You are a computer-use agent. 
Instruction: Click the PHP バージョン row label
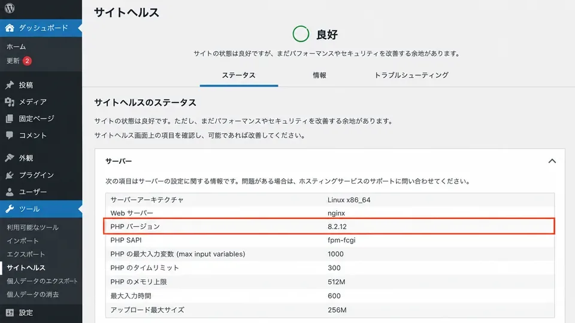(x=135, y=227)
